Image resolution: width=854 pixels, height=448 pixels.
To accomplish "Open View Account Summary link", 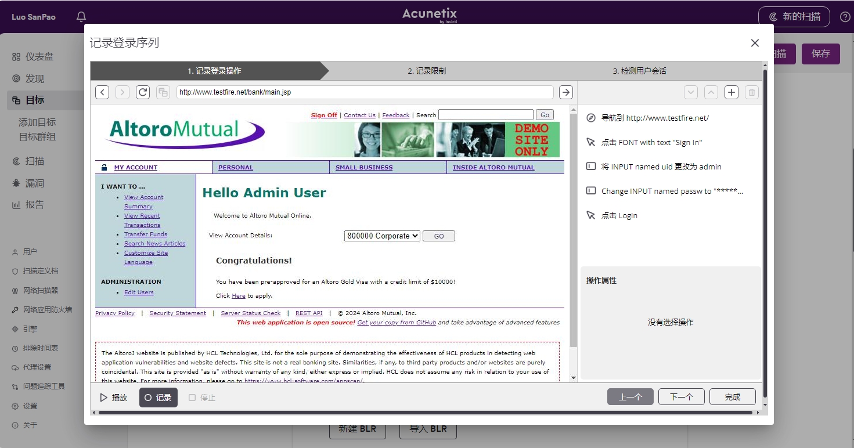I will coord(143,201).
